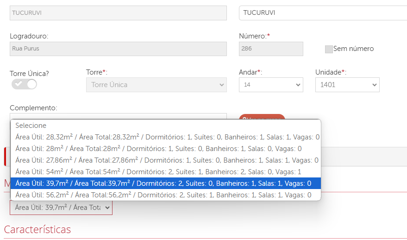The height and width of the screenshot is (240, 407).
Task: Choose the Selecione option in list
Action: point(31,126)
